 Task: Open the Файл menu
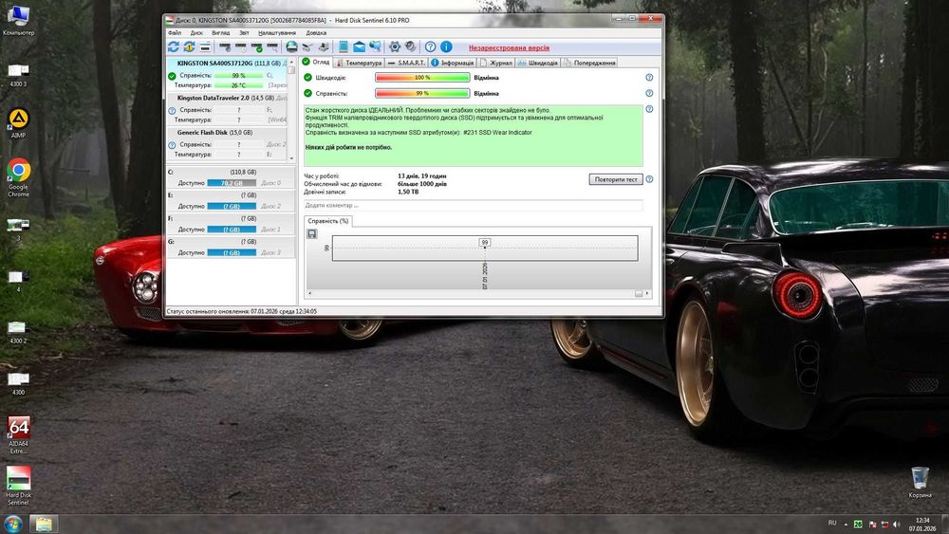175,32
